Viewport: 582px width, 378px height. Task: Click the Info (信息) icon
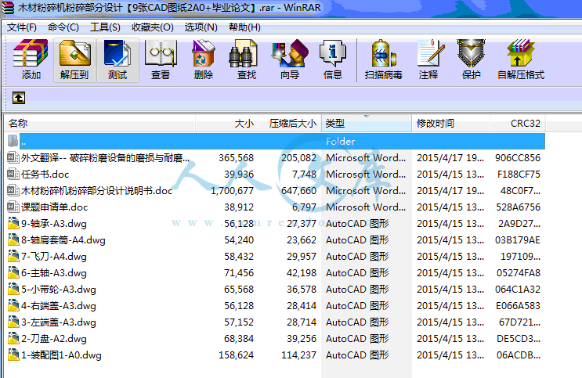pyautogui.click(x=333, y=53)
